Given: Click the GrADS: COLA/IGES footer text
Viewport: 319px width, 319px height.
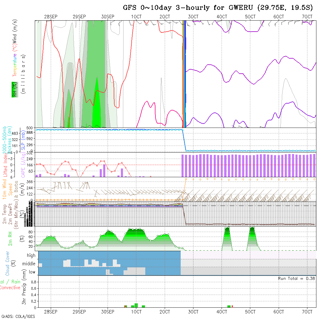Looking at the screenshot, I should (18, 316).
